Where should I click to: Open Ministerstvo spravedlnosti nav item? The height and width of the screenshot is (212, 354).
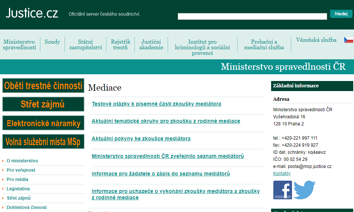pos(19,44)
